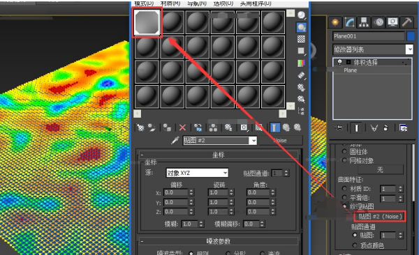Click Put Material to Scene icon
This screenshot has height=255, width=419.
point(152,127)
